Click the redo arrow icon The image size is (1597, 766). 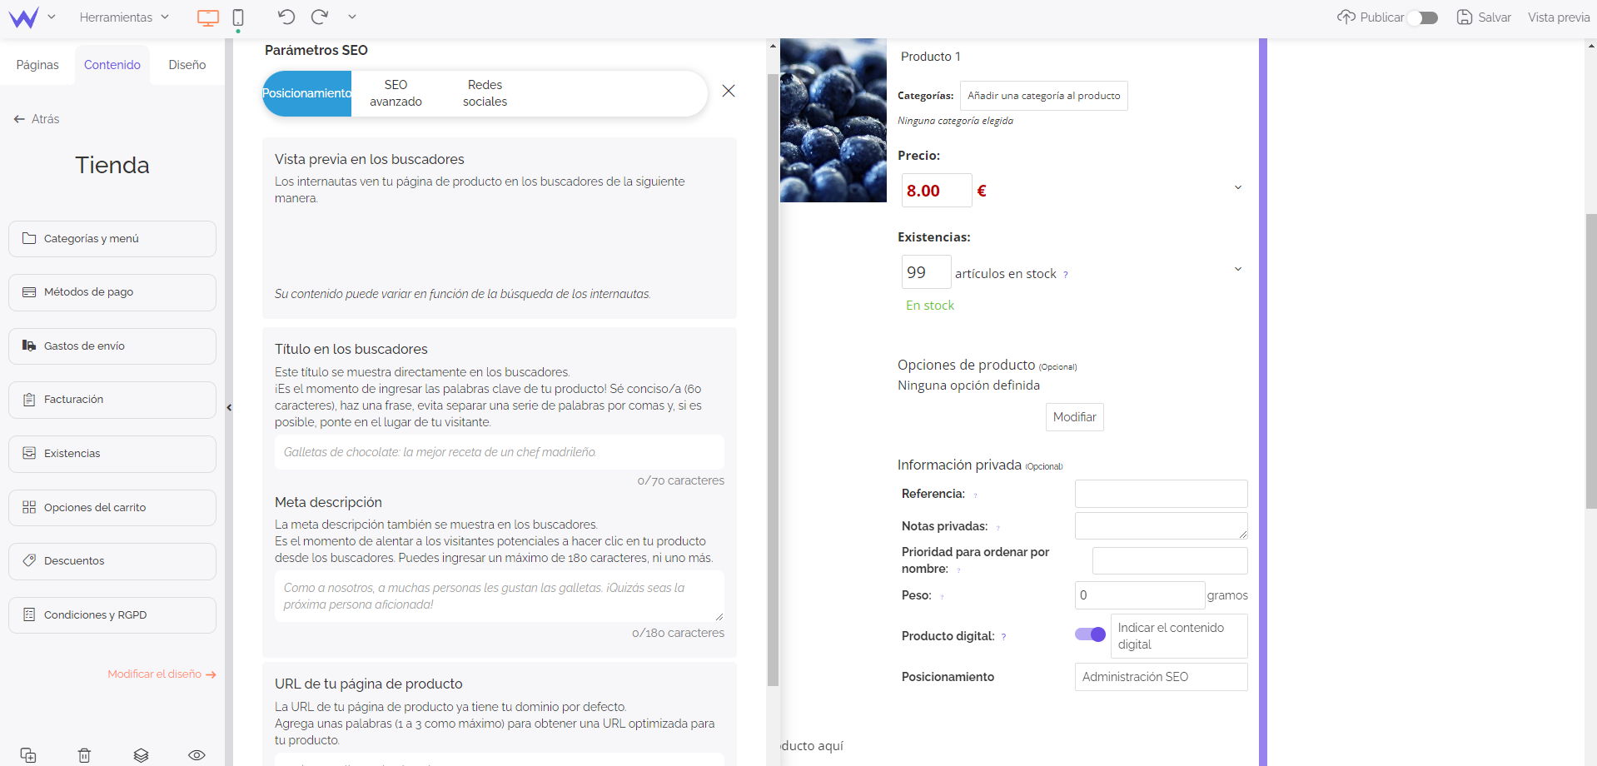[x=319, y=17]
